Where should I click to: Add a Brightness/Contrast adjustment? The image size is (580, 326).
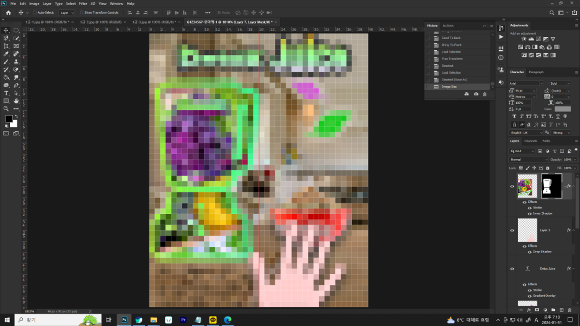pyautogui.click(x=524, y=39)
